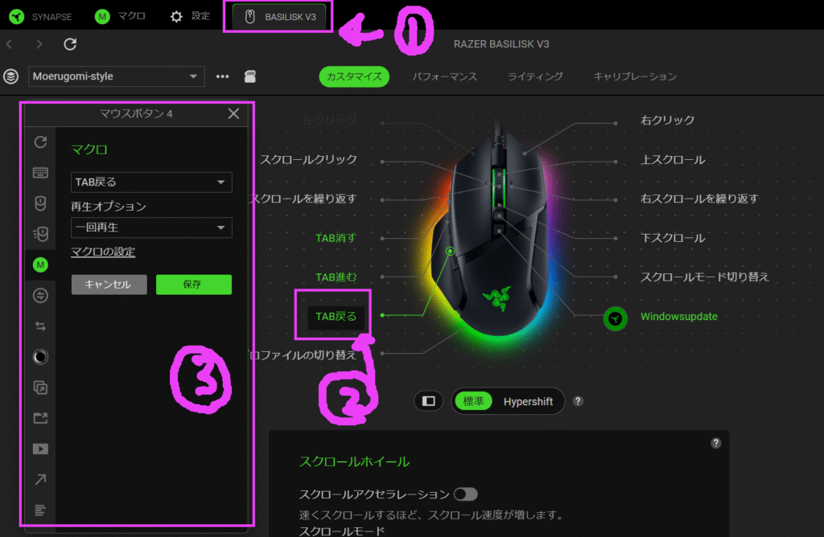Close the マウスボタン 4 panel
The image size is (824, 537).
(x=234, y=113)
